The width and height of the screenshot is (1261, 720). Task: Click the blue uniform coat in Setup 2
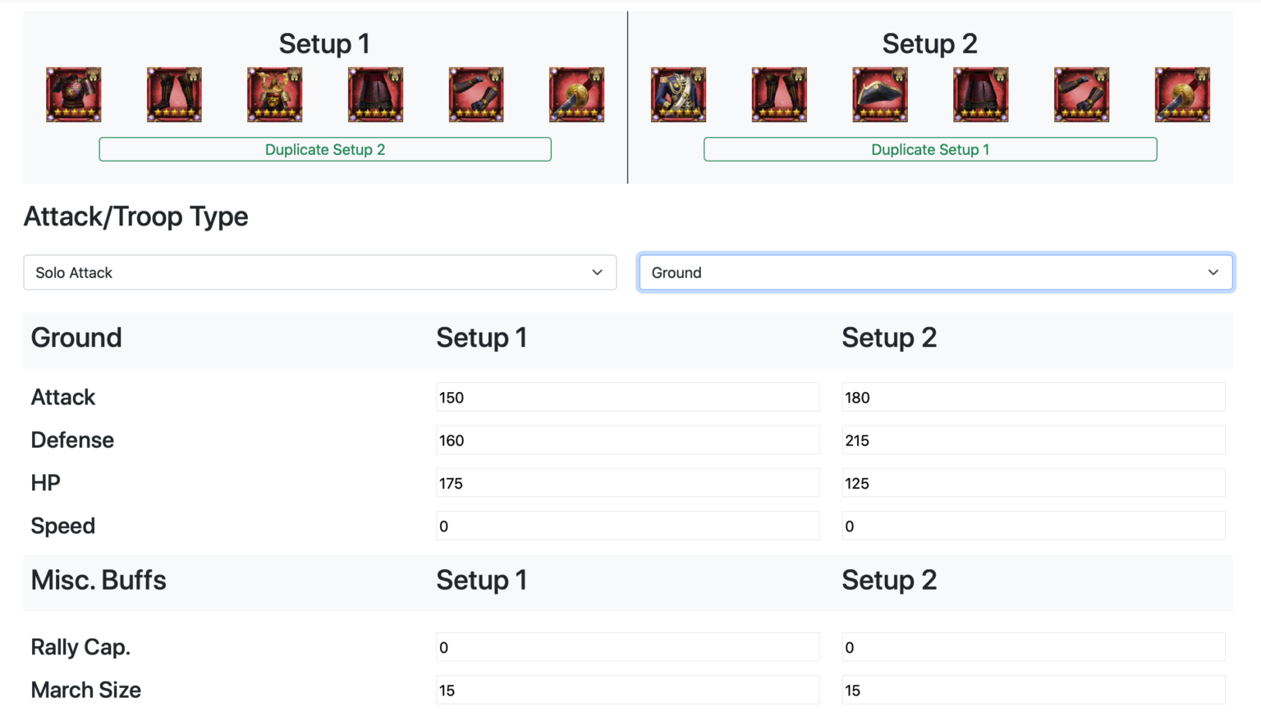pyautogui.click(x=678, y=94)
